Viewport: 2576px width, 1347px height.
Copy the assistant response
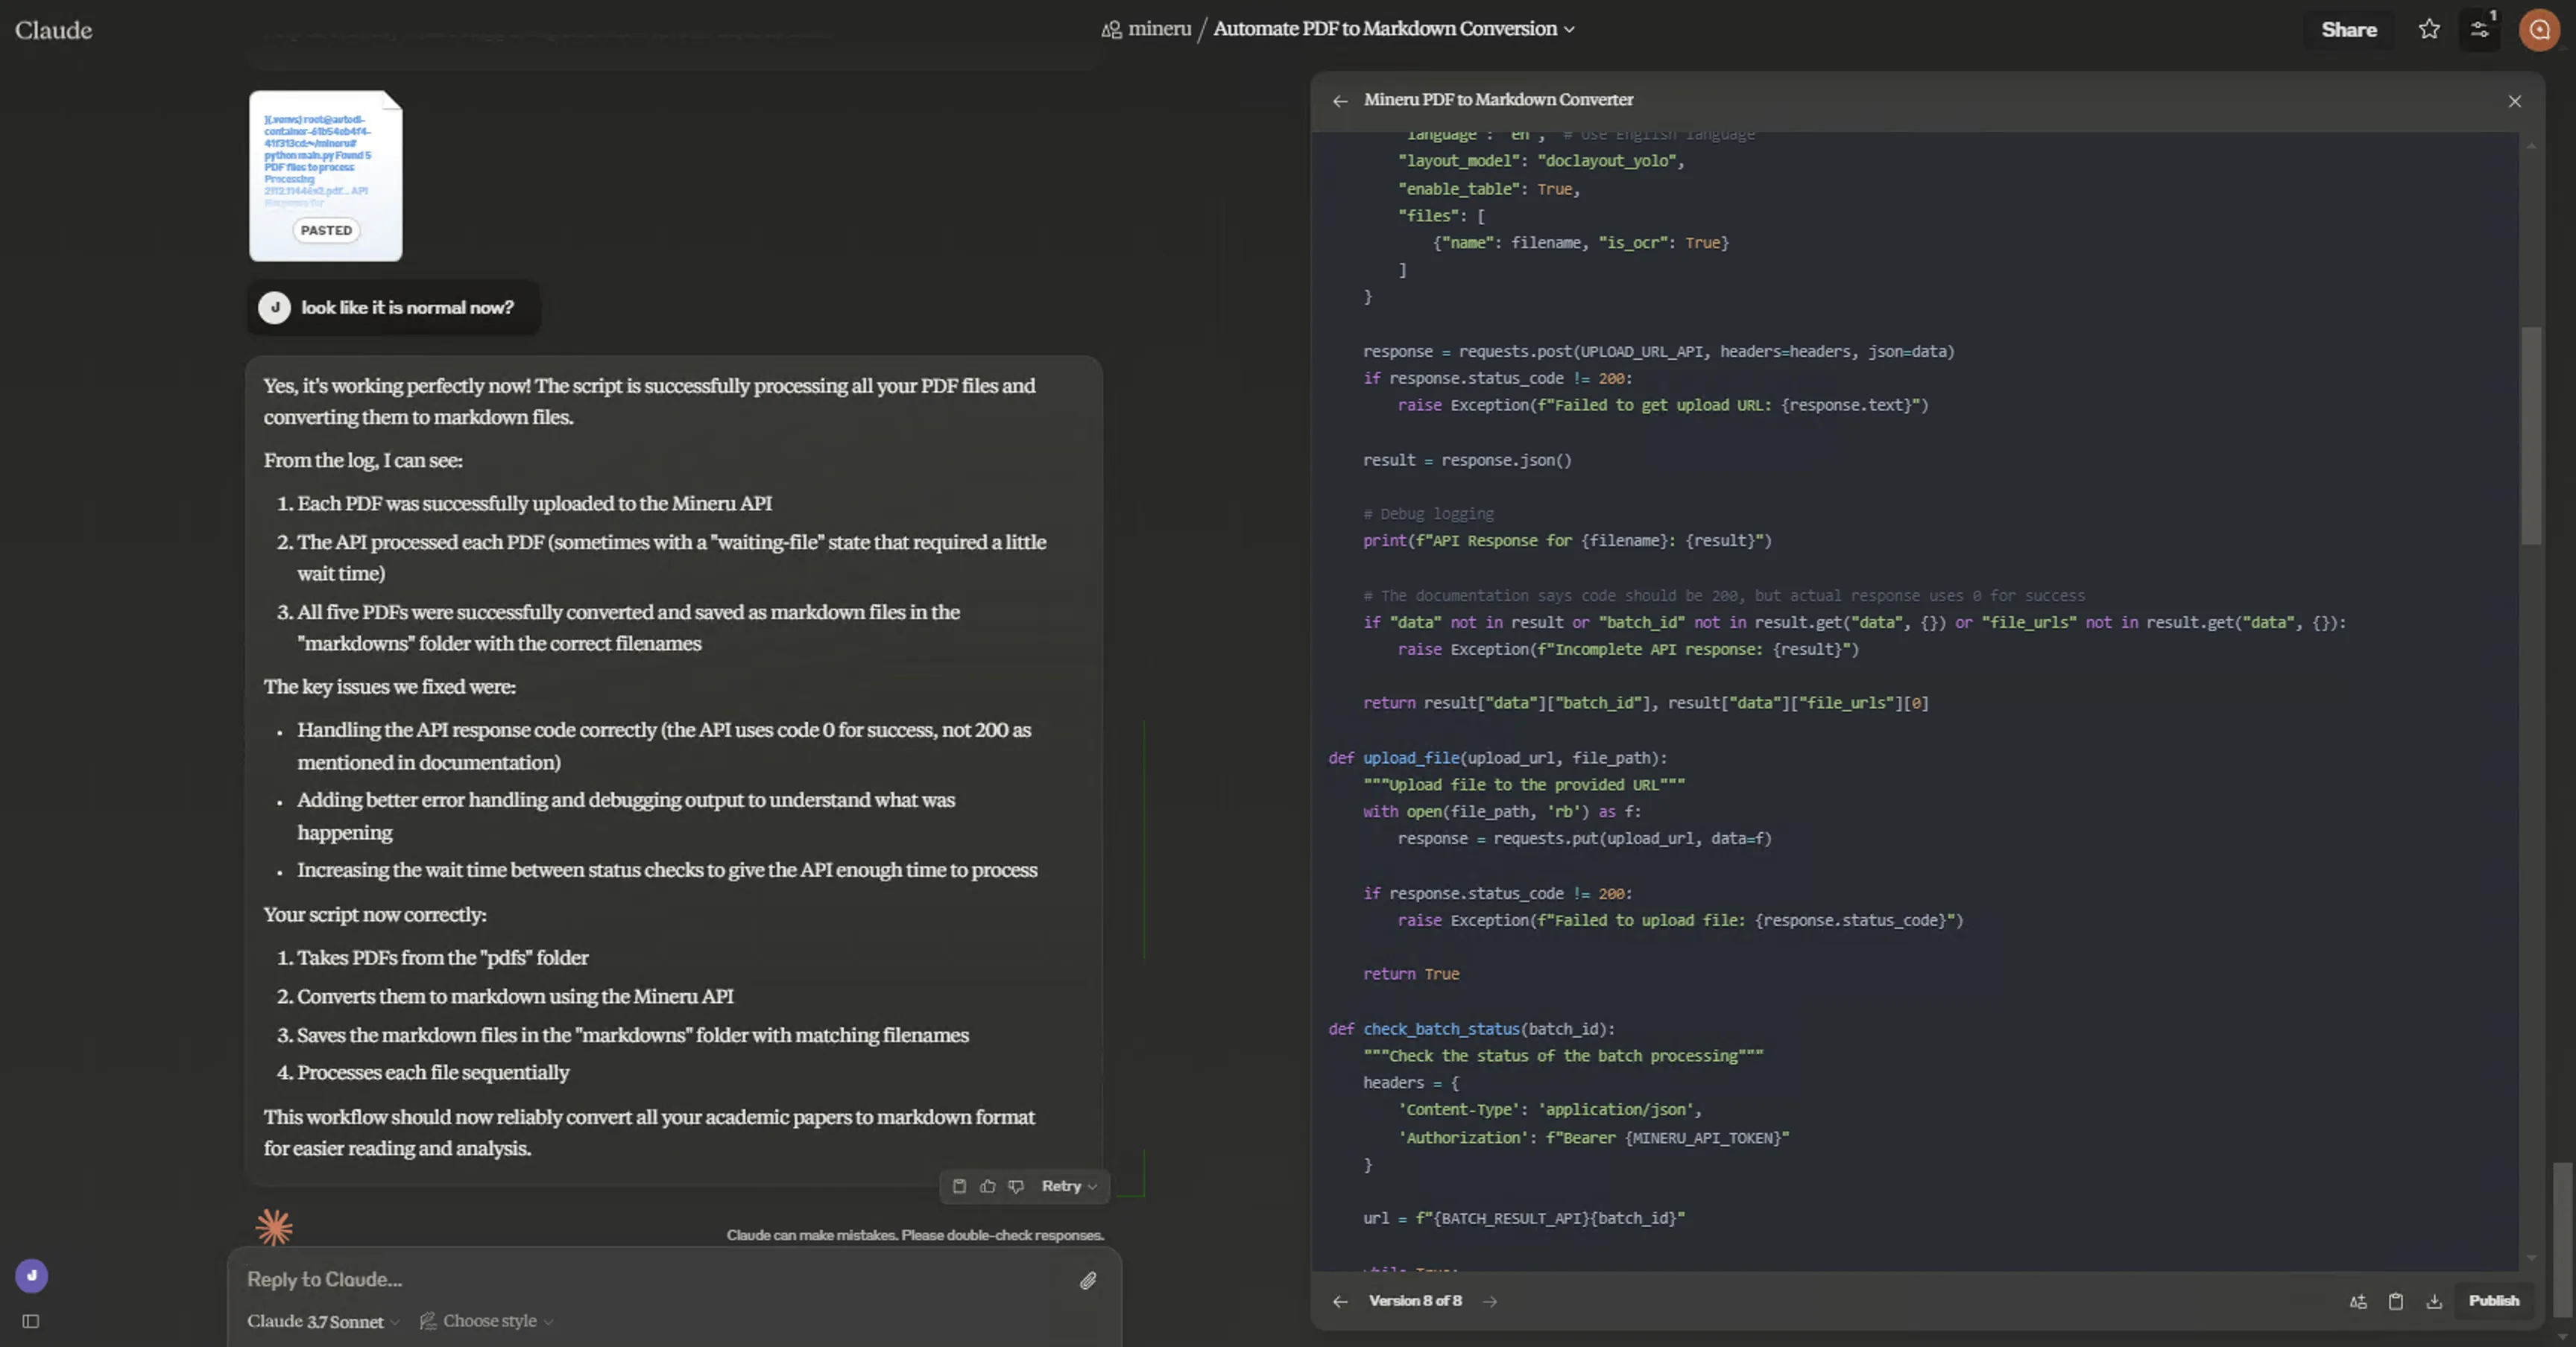pyautogui.click(x=959, y=1186)
